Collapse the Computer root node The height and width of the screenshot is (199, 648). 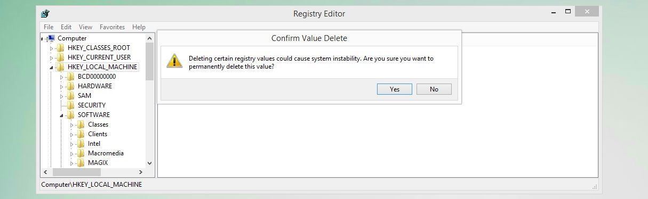43,39
